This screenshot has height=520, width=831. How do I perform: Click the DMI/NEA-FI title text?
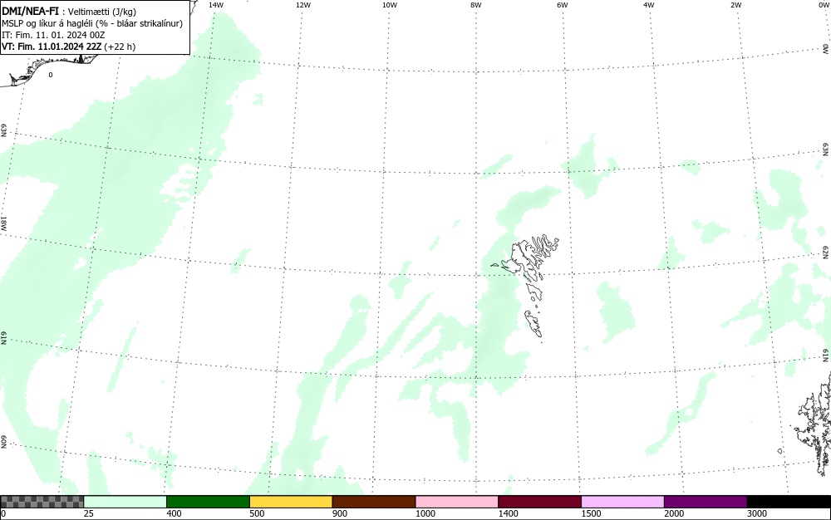30,11
